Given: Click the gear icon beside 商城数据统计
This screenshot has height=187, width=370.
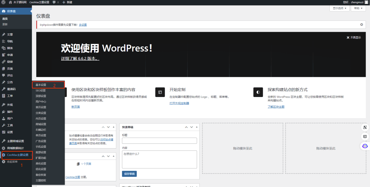Looking at the screenshot, I should [4, 148].
